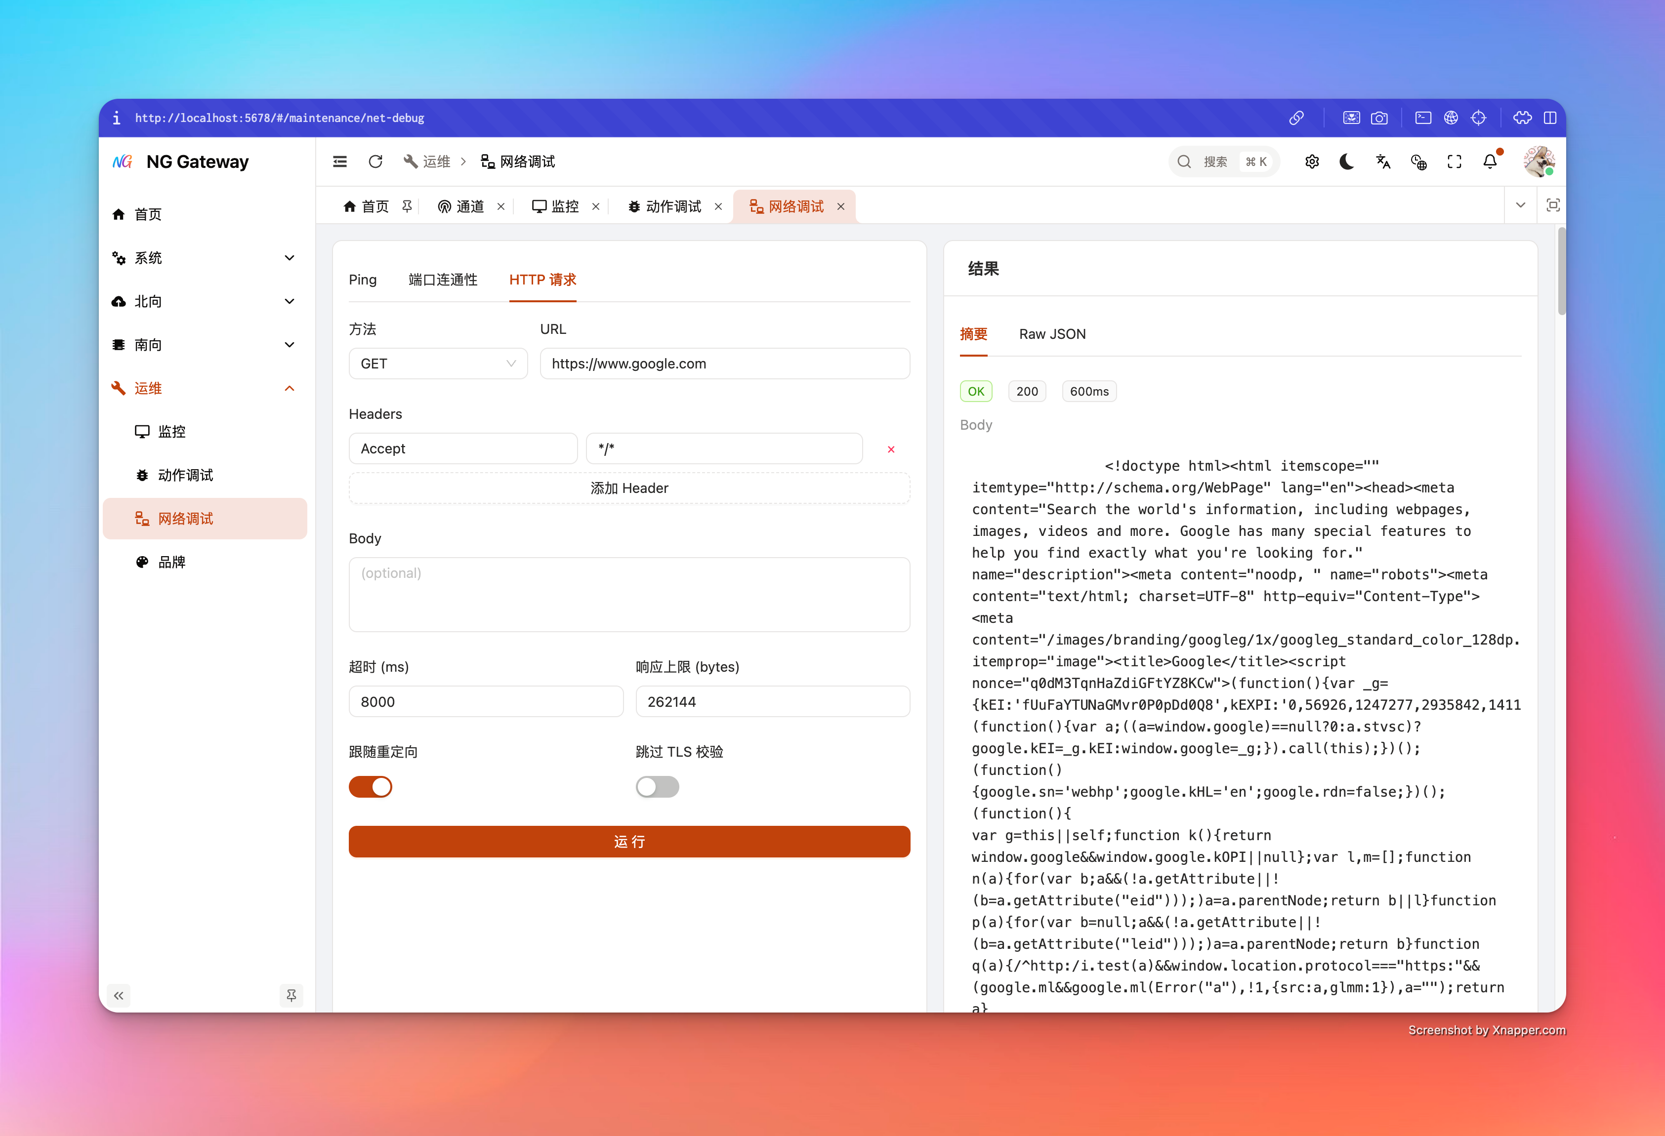The image size is (1665, 1136).
Task: Enter fullscreen with the expand icon
Action: pos(1455,162)
